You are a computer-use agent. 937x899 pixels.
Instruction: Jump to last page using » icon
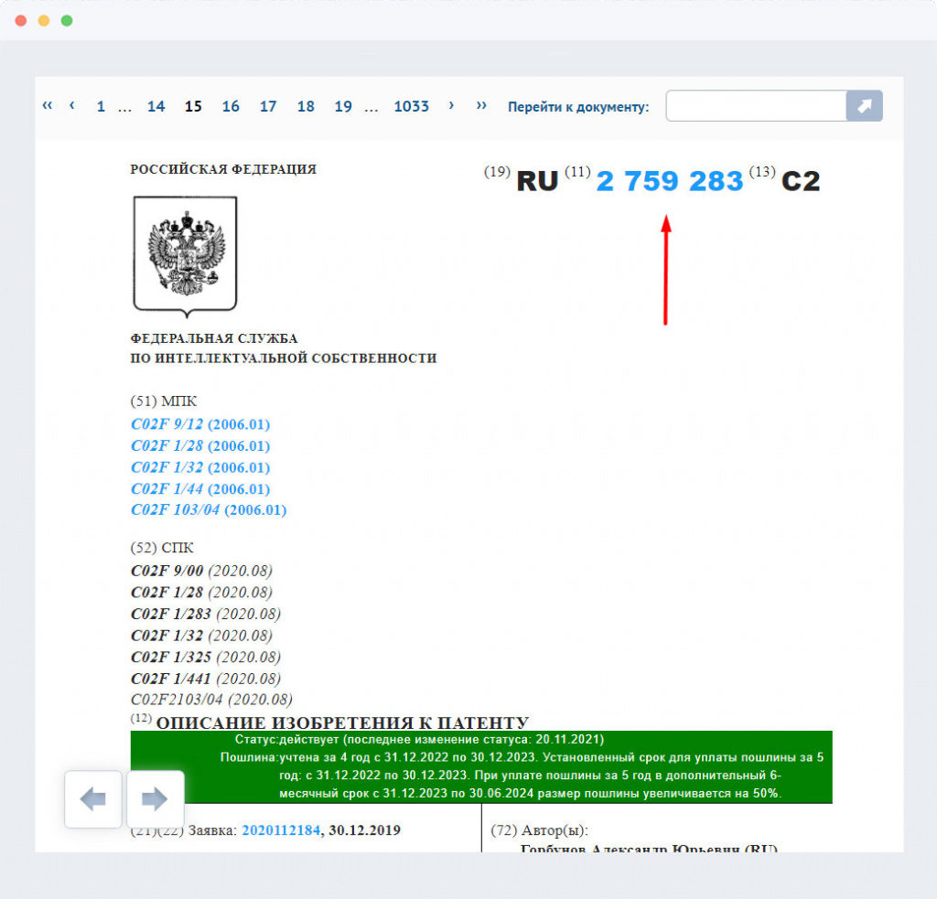click(481, 106)
